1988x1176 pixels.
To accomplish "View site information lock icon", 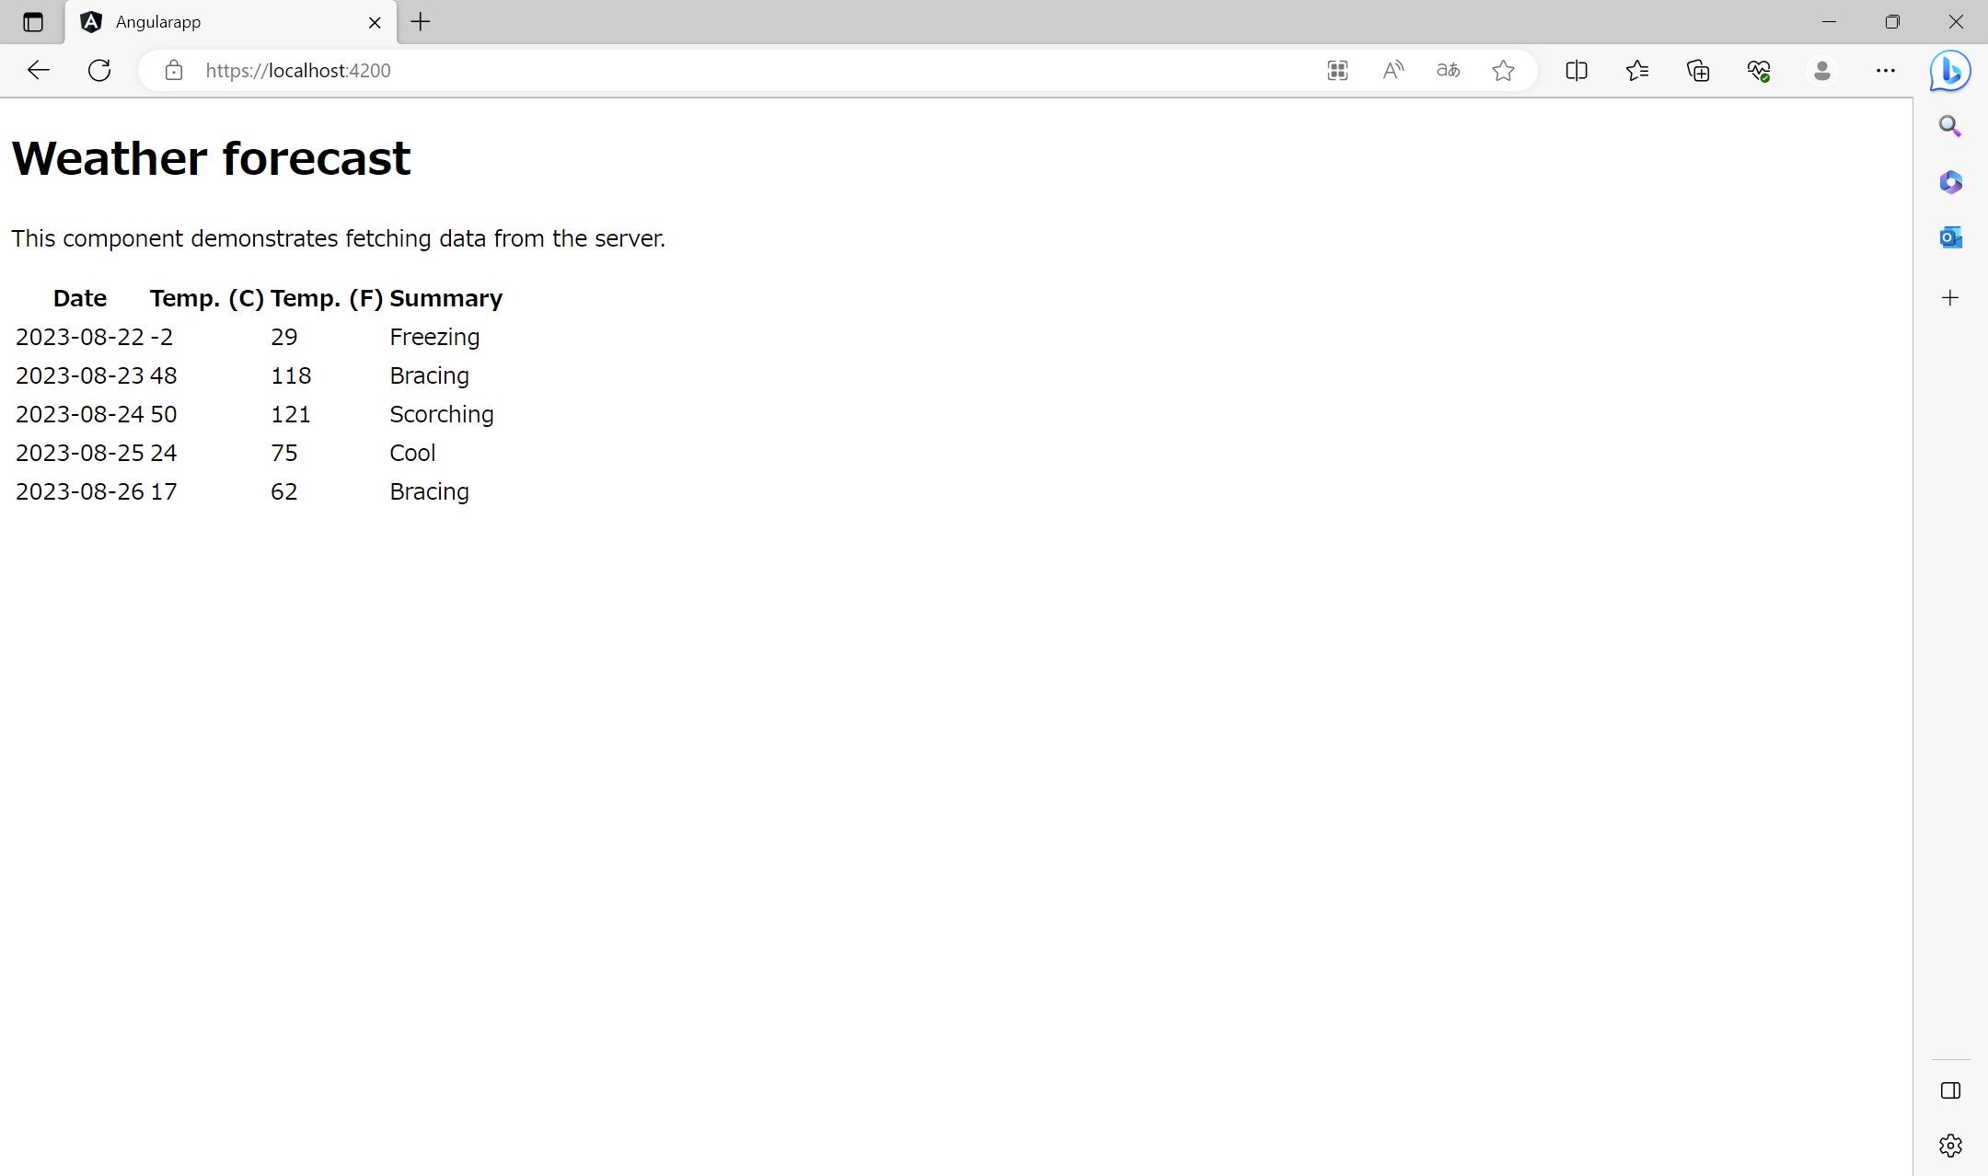I will [174, 71].
